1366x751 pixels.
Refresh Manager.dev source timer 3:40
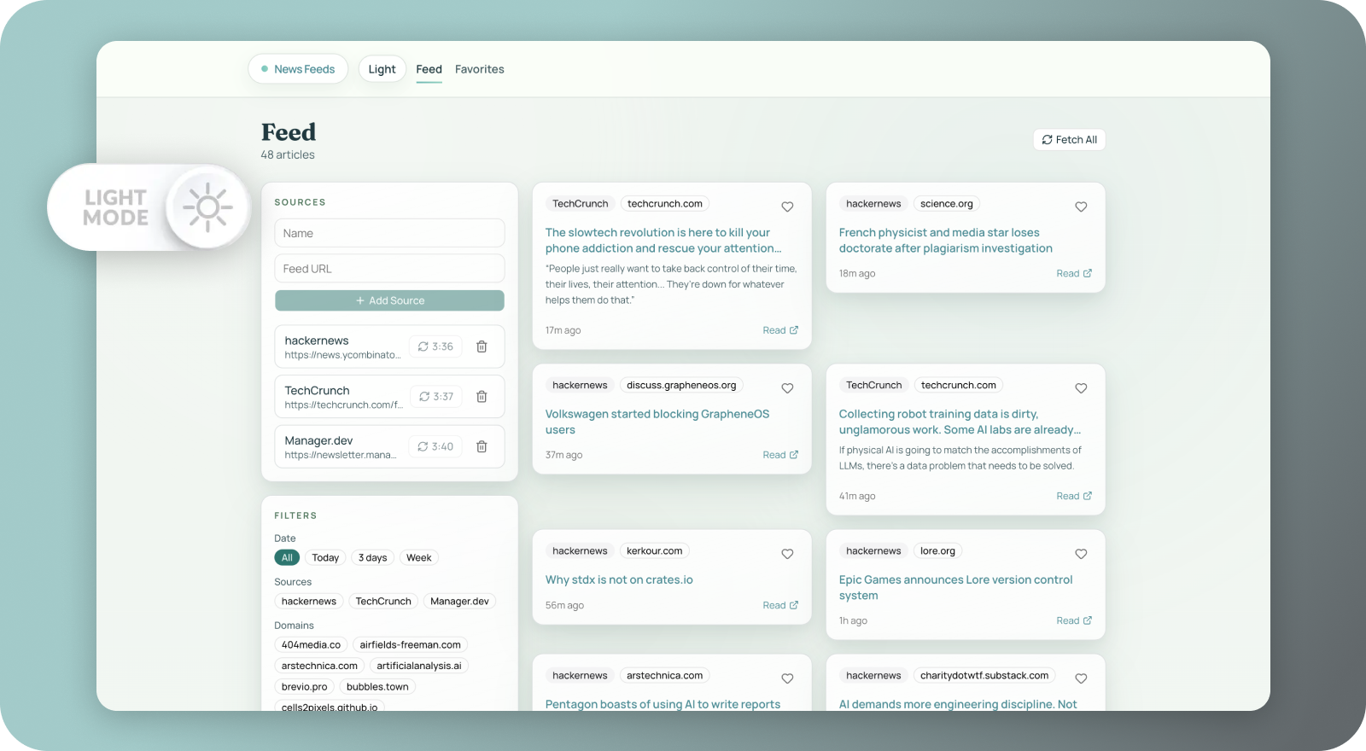435,446
